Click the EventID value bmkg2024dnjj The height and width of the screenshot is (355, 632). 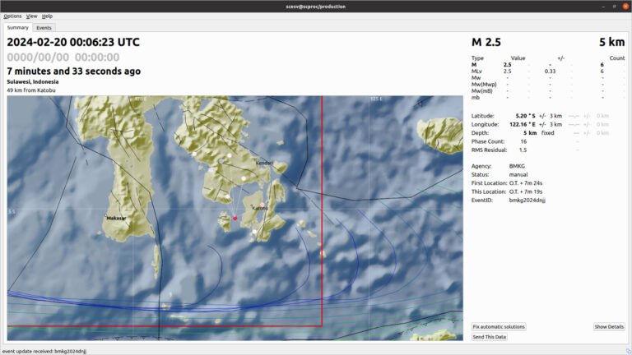tap(527, 200)
